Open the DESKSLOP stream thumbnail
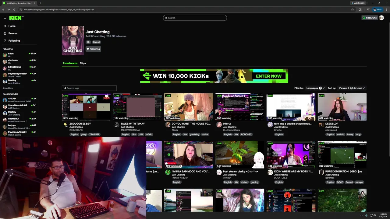Viewport: 390px width, 219px height. [x=342, y=107]
